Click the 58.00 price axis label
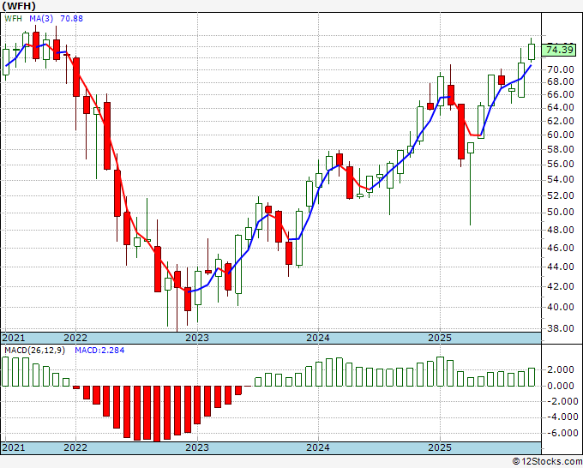Image resolution: width=583 pixels, height=468 pixels. (561, 149)
